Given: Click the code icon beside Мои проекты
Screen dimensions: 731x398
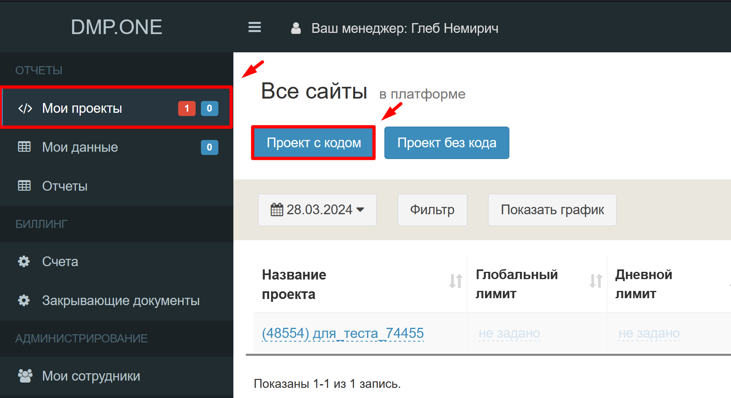Looking at the screenshot, I should click(25, 108).
